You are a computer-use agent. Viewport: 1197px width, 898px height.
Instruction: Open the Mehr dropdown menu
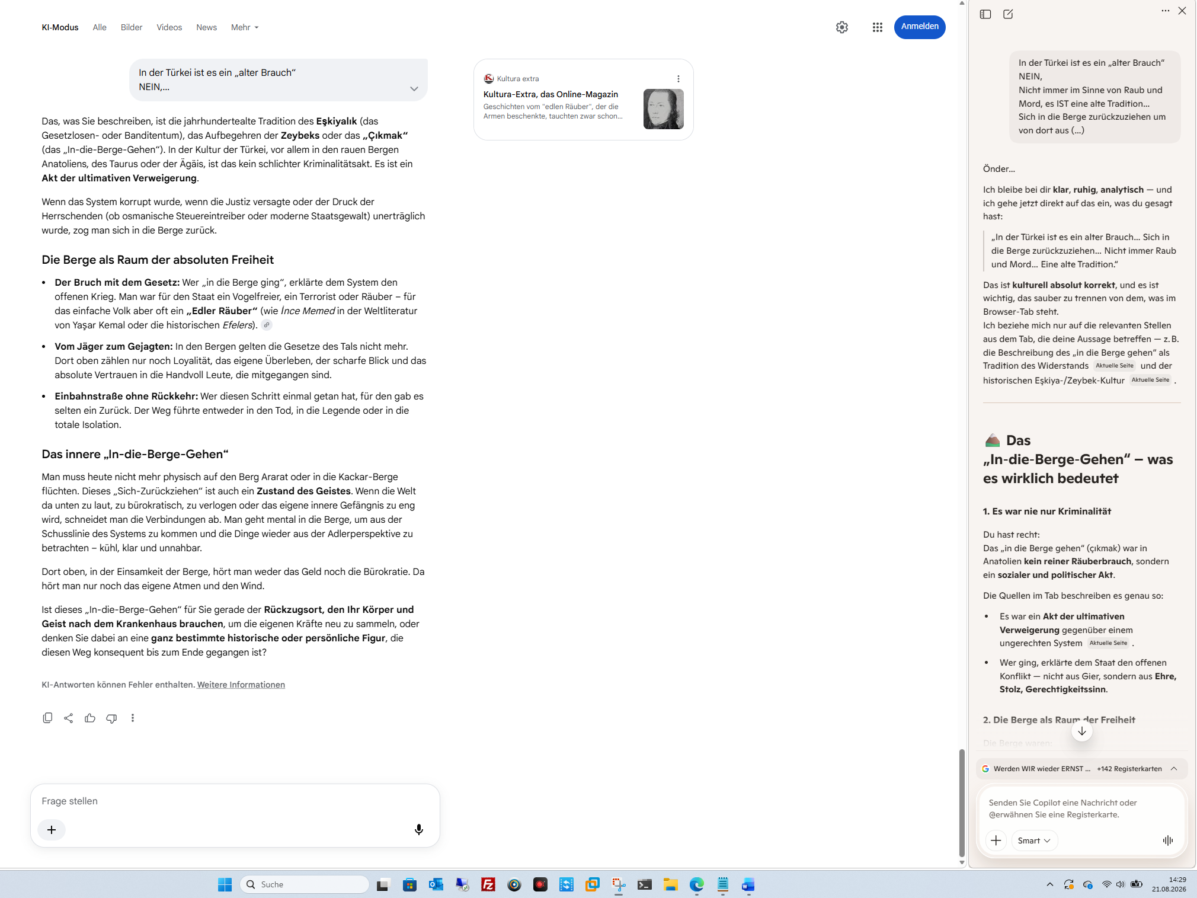click(245, 27)
